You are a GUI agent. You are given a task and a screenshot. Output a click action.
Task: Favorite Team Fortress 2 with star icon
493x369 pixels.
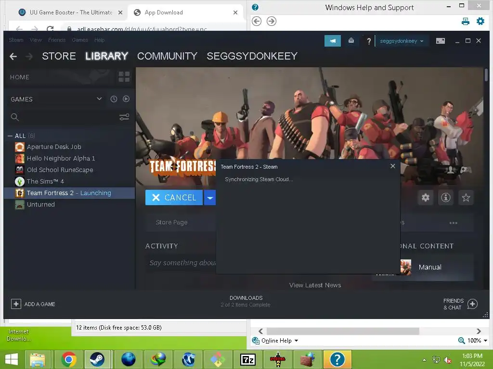click(466, 197)
